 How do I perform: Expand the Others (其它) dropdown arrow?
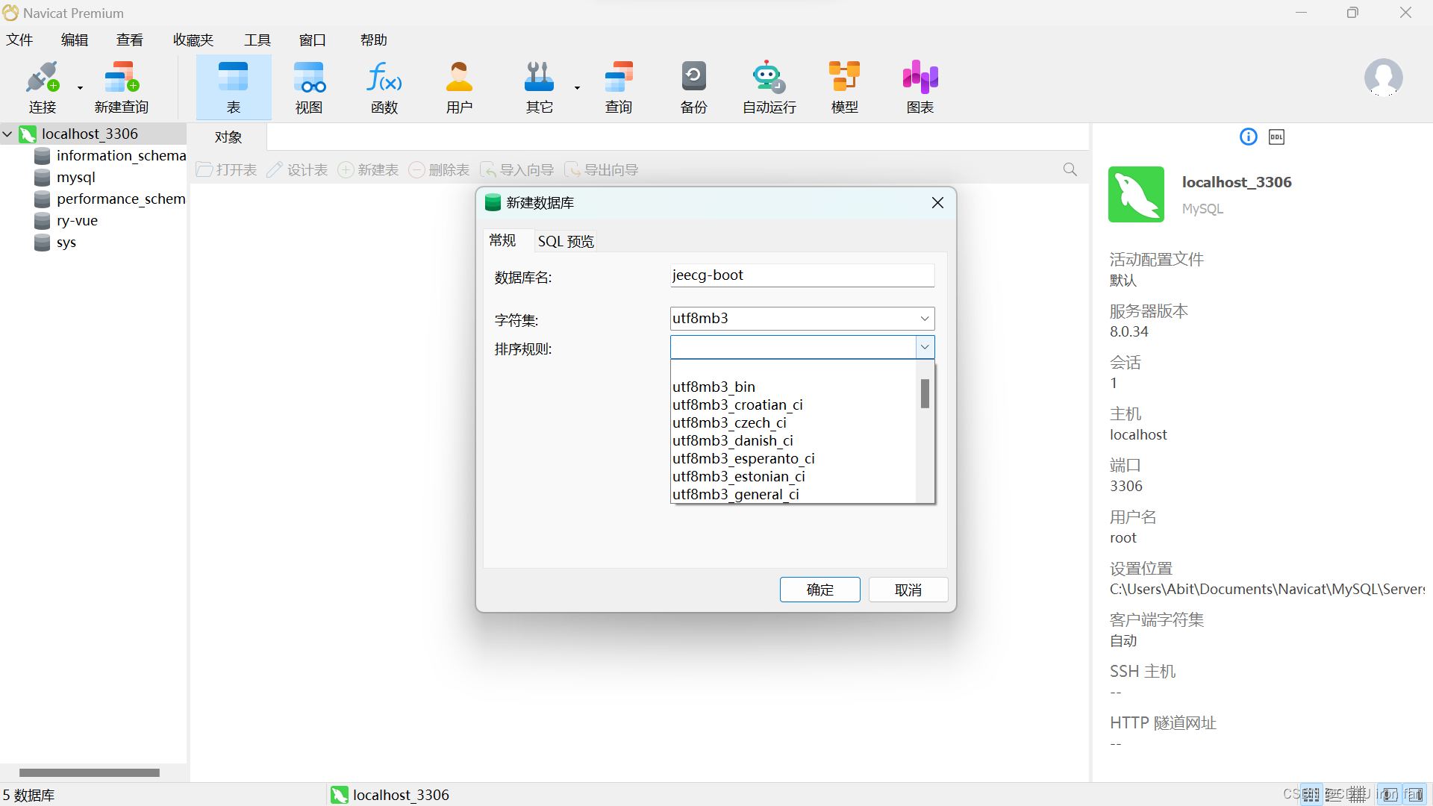click(577, 88)
